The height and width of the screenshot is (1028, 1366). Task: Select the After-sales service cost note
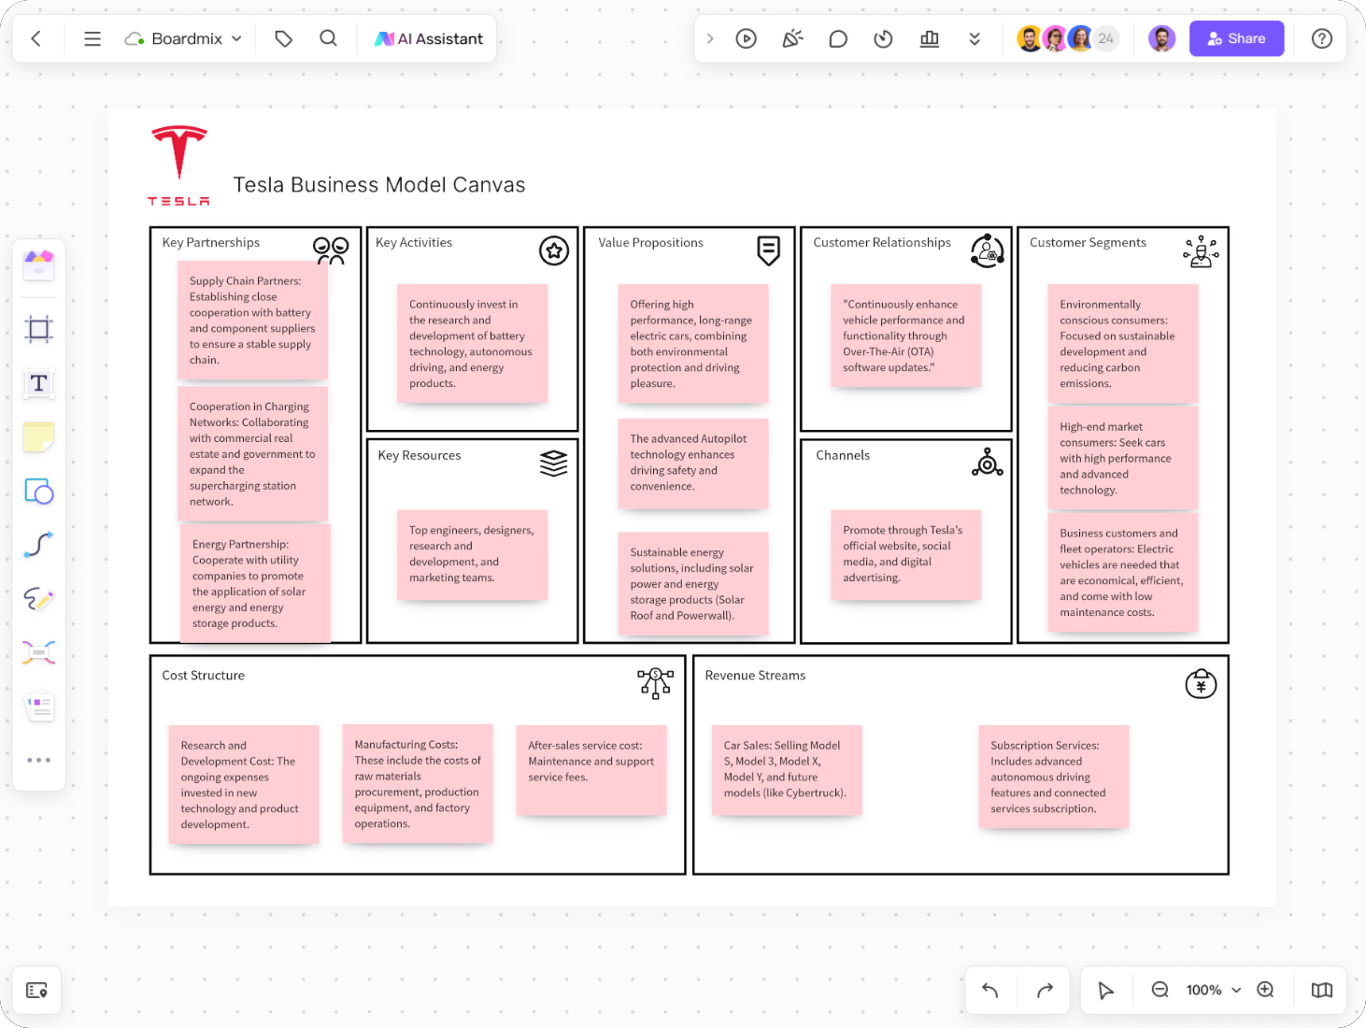[591, 771]
